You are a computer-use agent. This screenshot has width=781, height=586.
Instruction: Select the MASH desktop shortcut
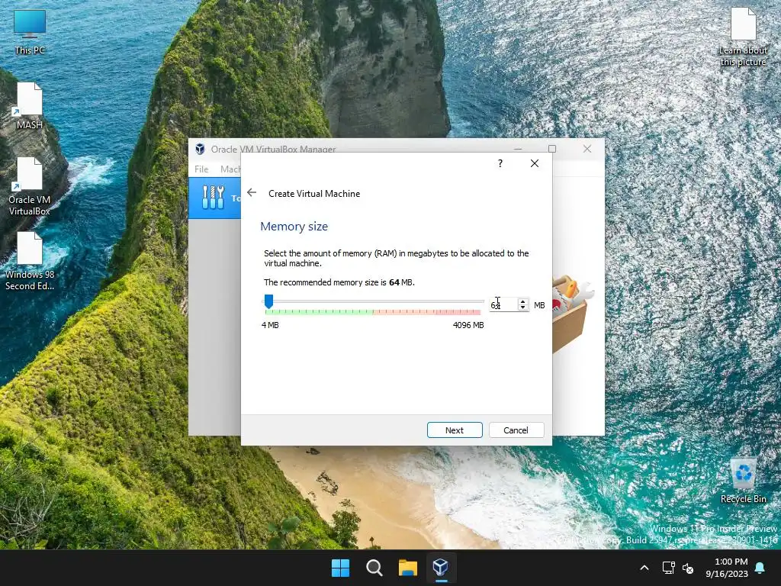pyautogui.click(x=30, y=105)
